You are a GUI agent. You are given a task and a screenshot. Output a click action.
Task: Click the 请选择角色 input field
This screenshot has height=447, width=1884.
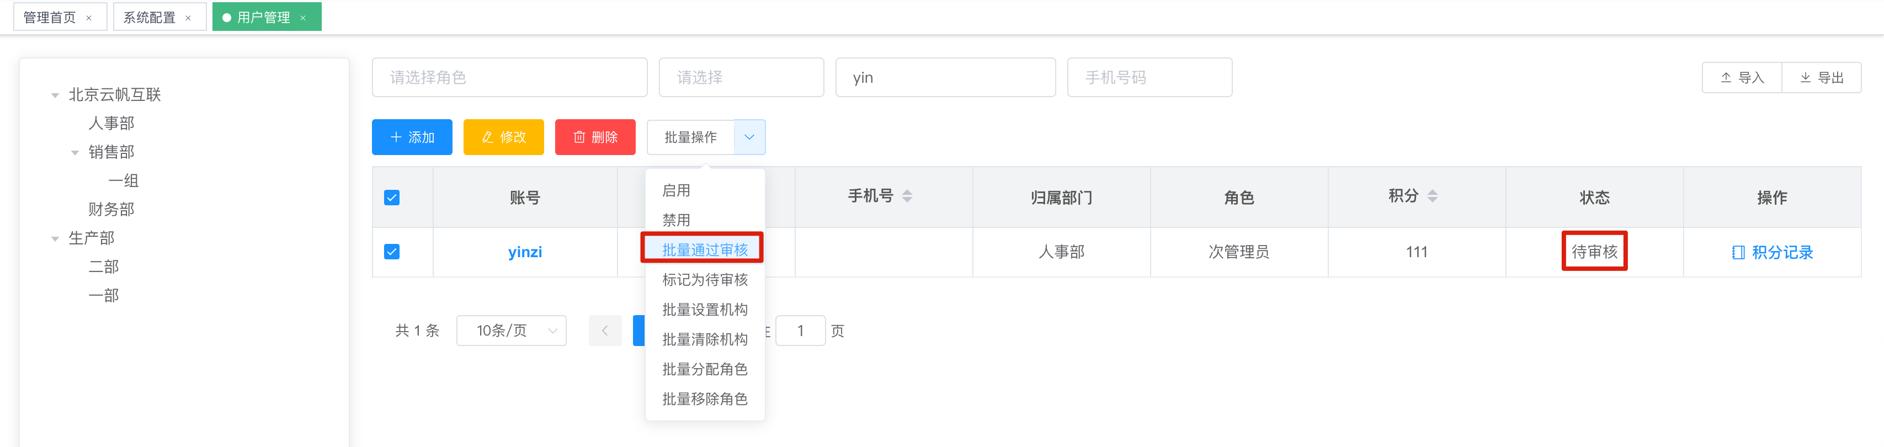[x=510, y=78]
